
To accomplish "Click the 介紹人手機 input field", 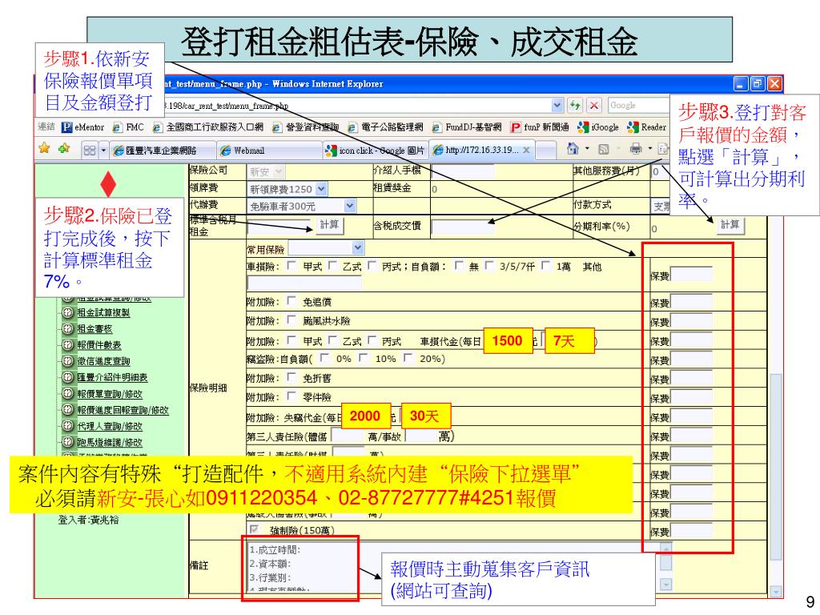I will pyautogui.click(x=463, y=171).
